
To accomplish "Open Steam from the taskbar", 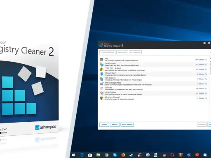I will click(x=131, y=155).
